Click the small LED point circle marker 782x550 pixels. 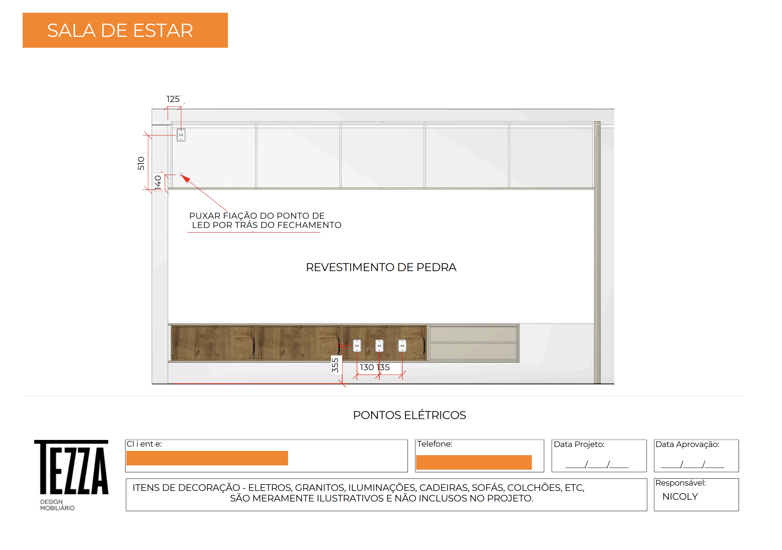click(x=181, y=174)
